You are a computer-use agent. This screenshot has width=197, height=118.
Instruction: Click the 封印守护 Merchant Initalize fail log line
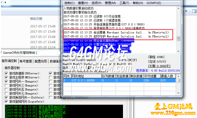tap(116, 36)
